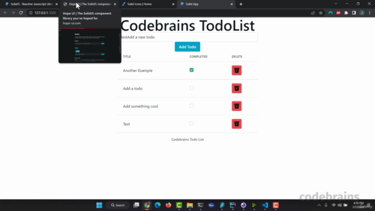This screenshot has width=375, height=211.
Task: Open Firefox from the taskbar
Action: [168, 205]
